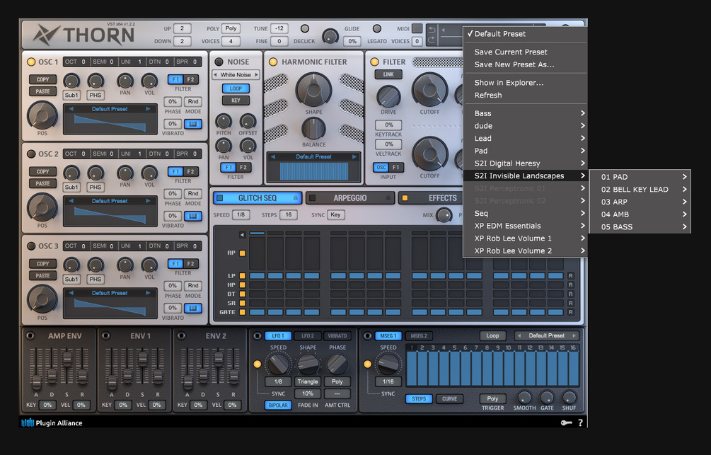Enable OSC 2 power
Image resolution: width=711 pixels, height=455 pixels.
tap(31, 154)
